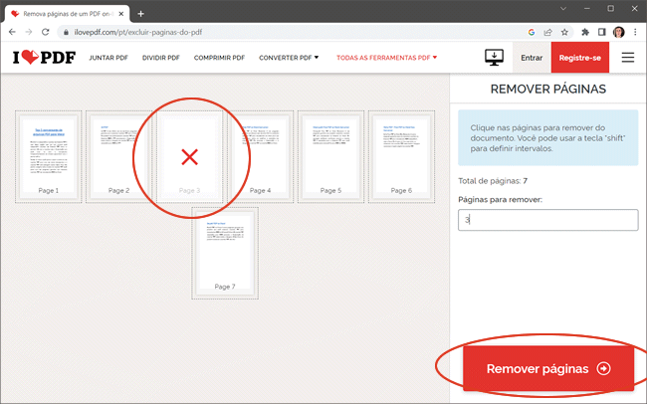Open the hamburger menu

tap(628, 58)
